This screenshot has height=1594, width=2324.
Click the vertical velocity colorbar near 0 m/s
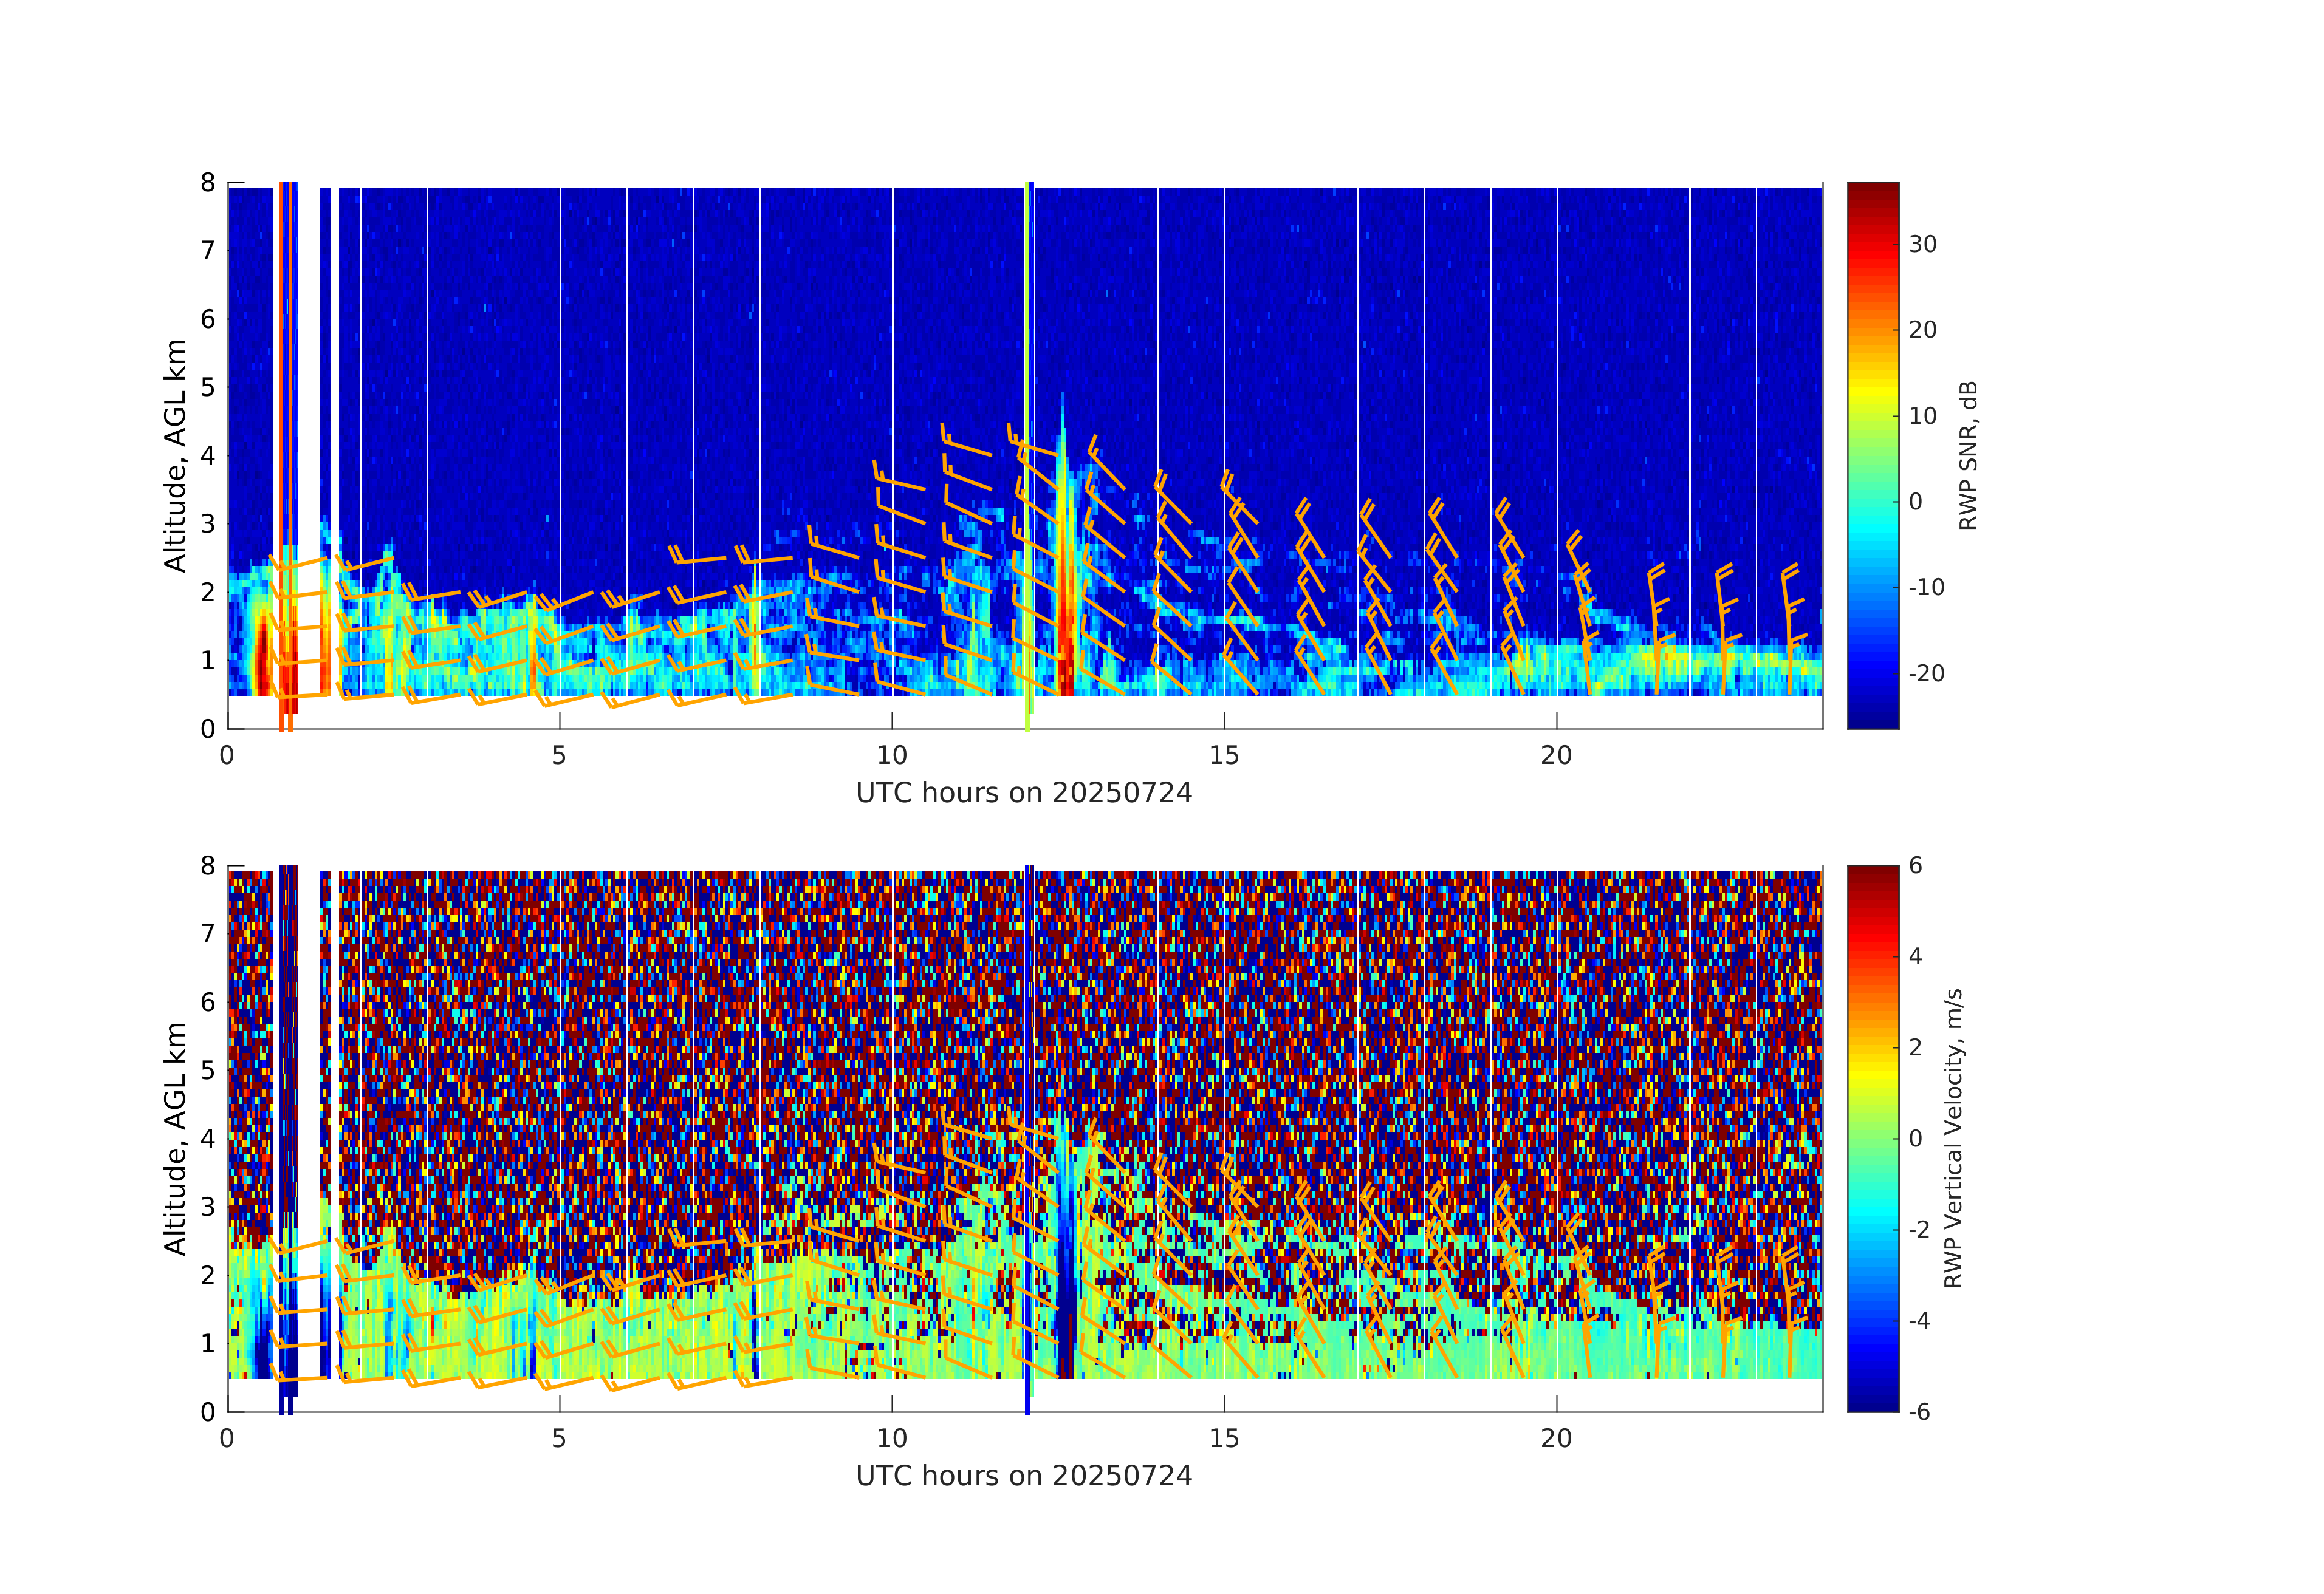pos(1872,1139)
